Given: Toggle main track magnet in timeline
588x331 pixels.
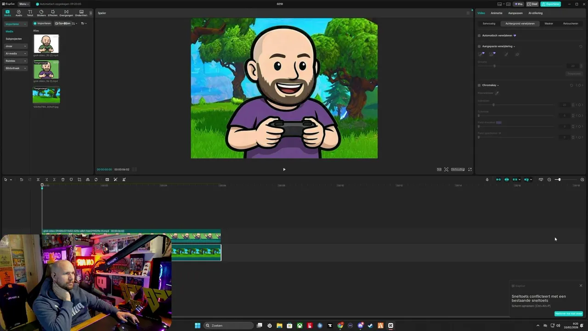Looking at the screenshot, I should pos(498,179).
